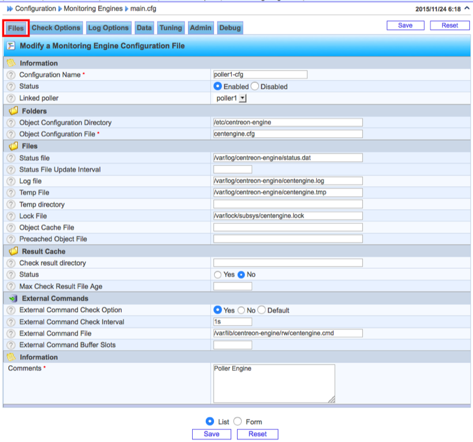Select the Form radio option at bottom
Viewport: 473px width, 442px height.
(238, 422)
